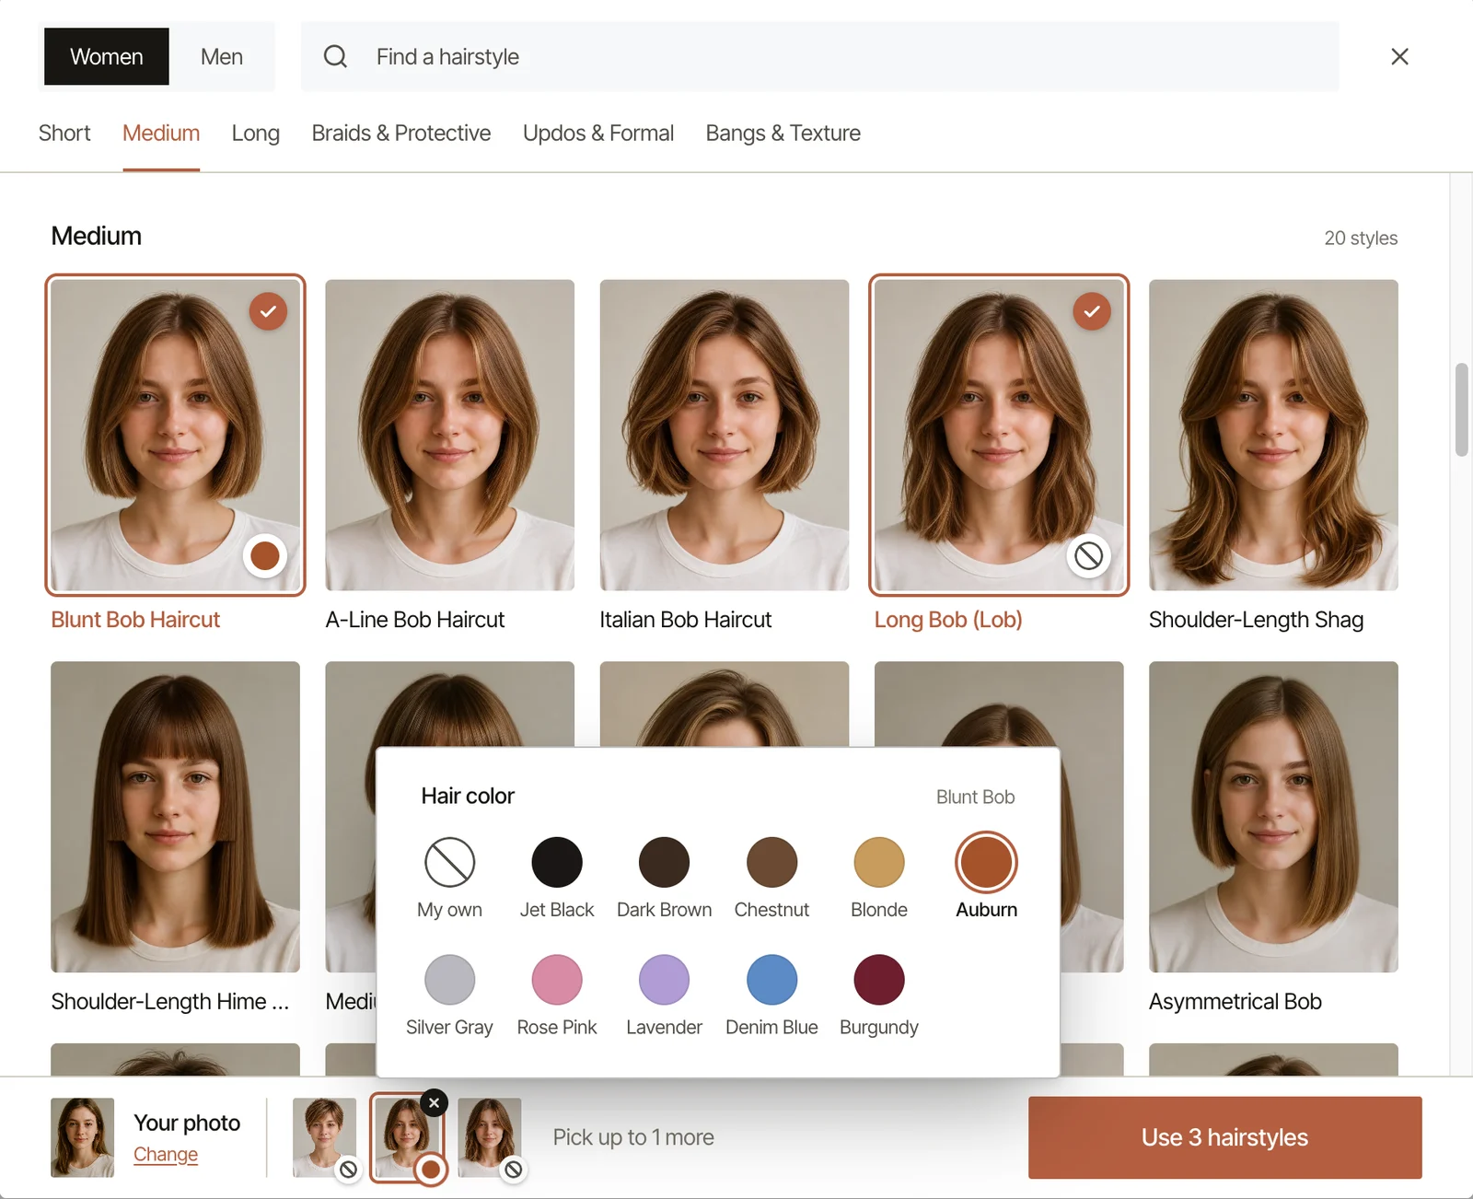Open the color badge on the Blunt Bob Haircut card
This screenshot has height=1199, width=1473.
point(265,555)
